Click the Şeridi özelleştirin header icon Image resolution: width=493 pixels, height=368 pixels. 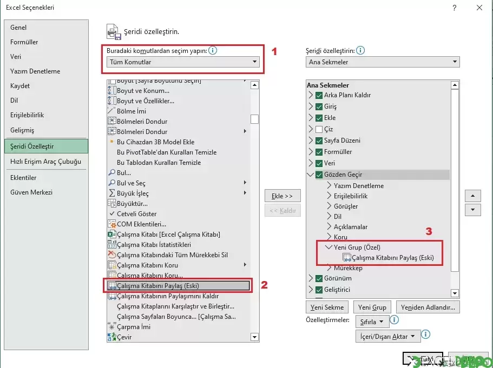[x=114, y=32]
